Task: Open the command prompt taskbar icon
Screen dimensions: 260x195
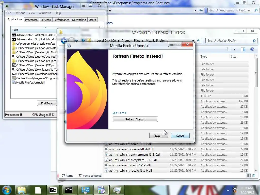Action: click(69, 190)
